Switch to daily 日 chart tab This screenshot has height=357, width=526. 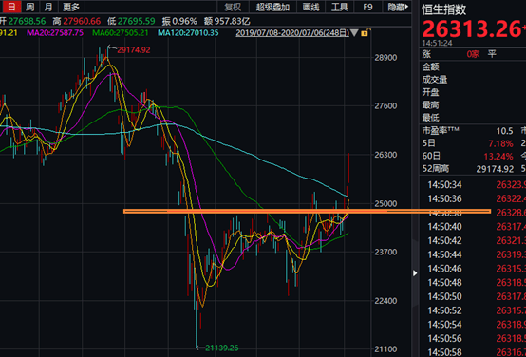pos(11,7)
